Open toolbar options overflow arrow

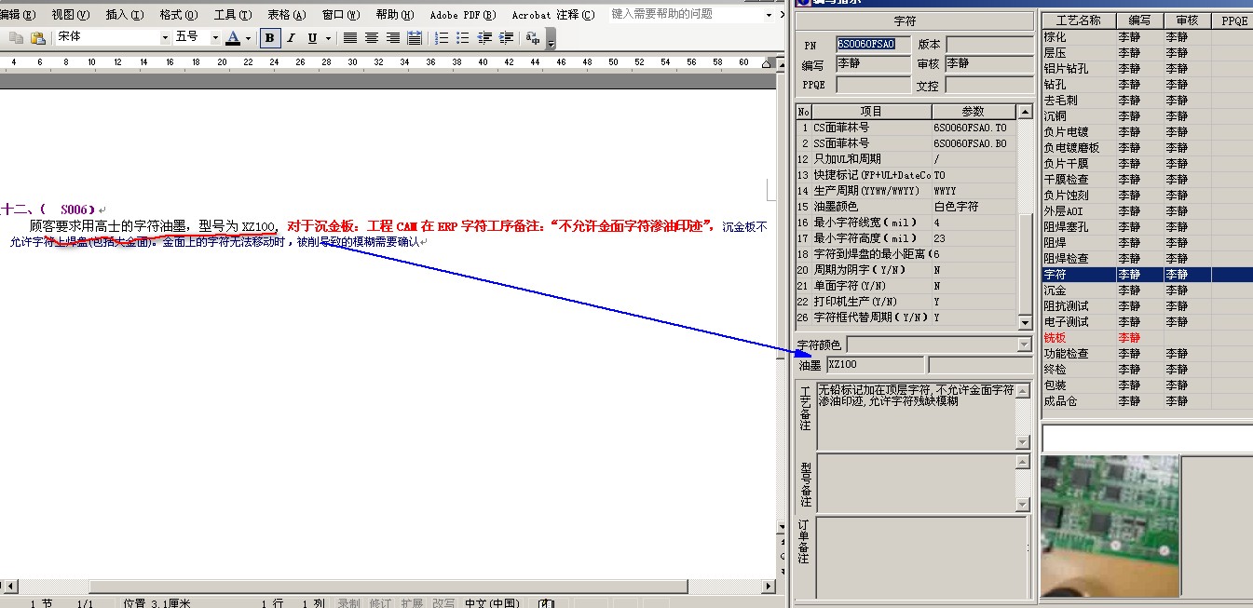tap(551, 39)
